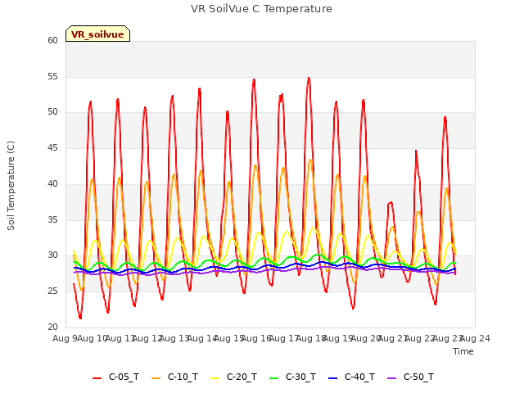524x393 pixels.
Task: Click the Aug 13 x-axis date label
Action: click(x=174, y=338)
